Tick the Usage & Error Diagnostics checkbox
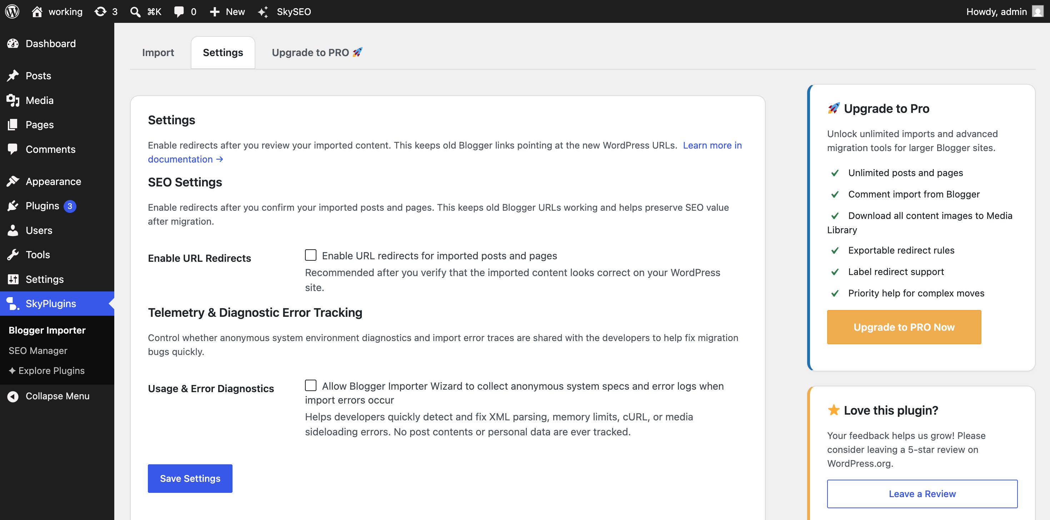This screenshot has width=1050, height=520. pos(311,385)
